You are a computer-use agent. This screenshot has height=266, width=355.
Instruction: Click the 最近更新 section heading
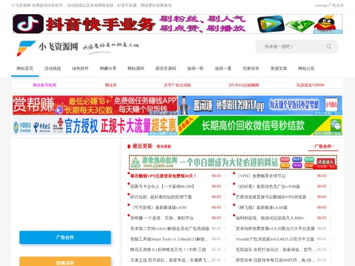(x=142, y=146)
